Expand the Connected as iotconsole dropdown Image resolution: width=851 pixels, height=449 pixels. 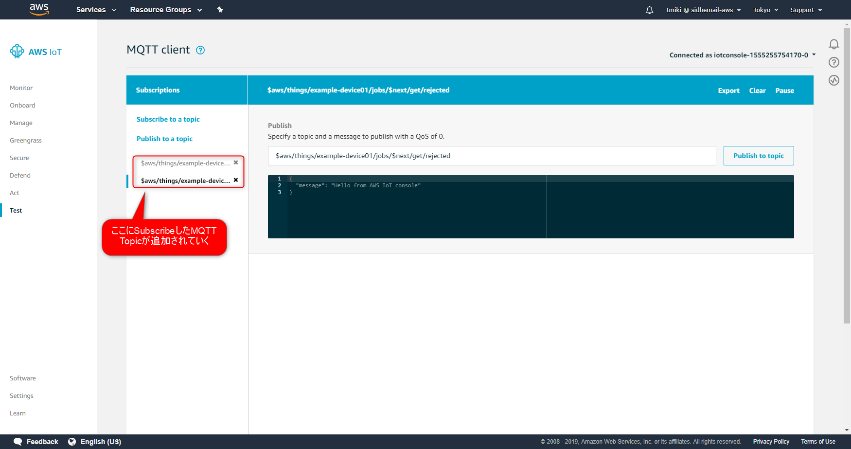pyautogui.click(x=743, y=55)
